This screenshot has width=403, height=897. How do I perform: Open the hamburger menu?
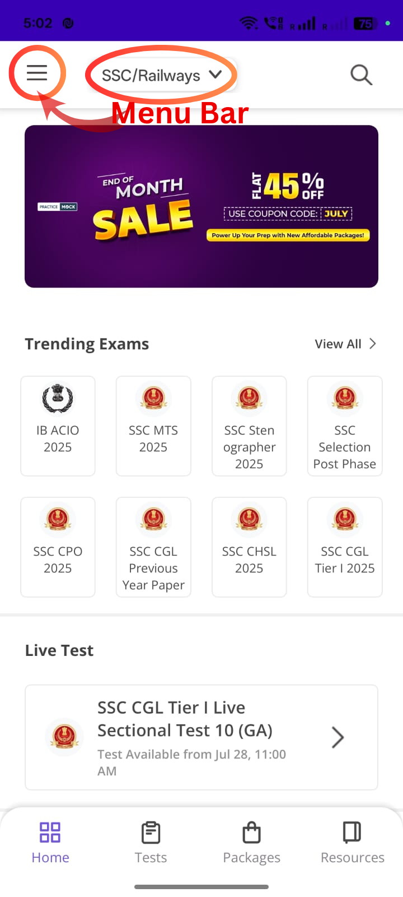point(37,73)
